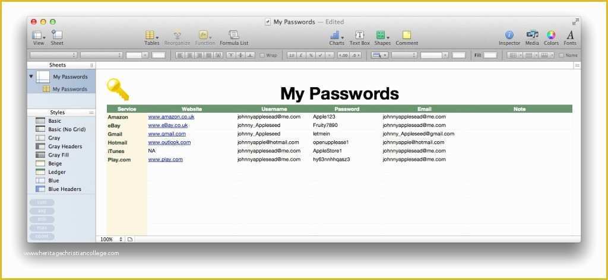Image resolution: width=608 pixels, height=280 pixels.
Task: Click the Fill color well
Action: point(490,55)
